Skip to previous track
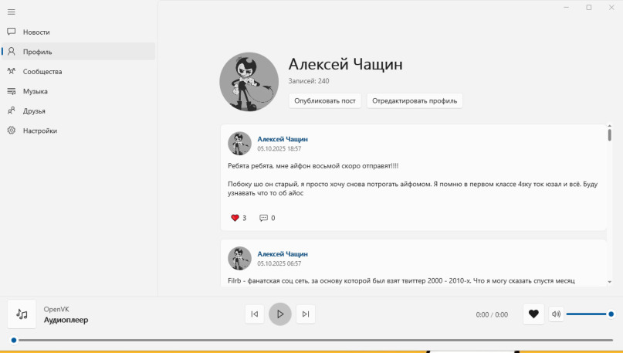 (255, 314)
